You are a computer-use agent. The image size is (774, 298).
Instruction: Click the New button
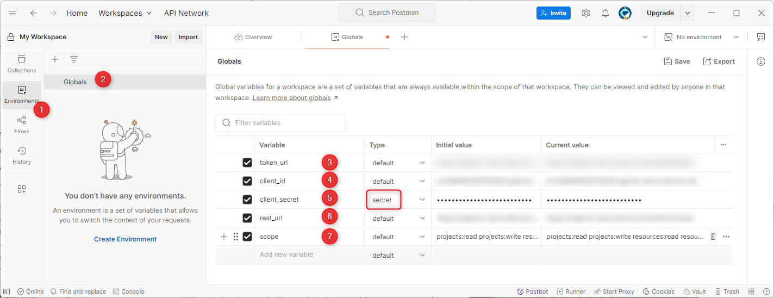pyautogui.click(x=161, y=37)
